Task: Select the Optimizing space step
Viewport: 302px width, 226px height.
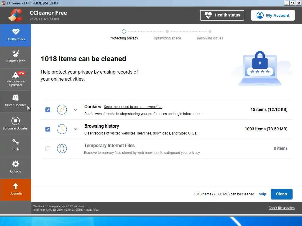Action: [x=167, y=38]
